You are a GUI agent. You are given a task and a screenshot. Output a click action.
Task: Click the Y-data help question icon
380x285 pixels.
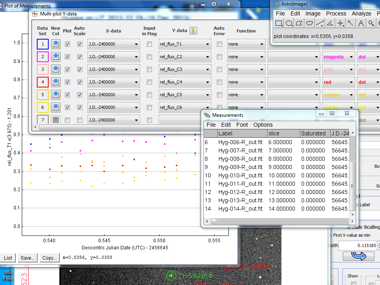[x=193, y=31]
